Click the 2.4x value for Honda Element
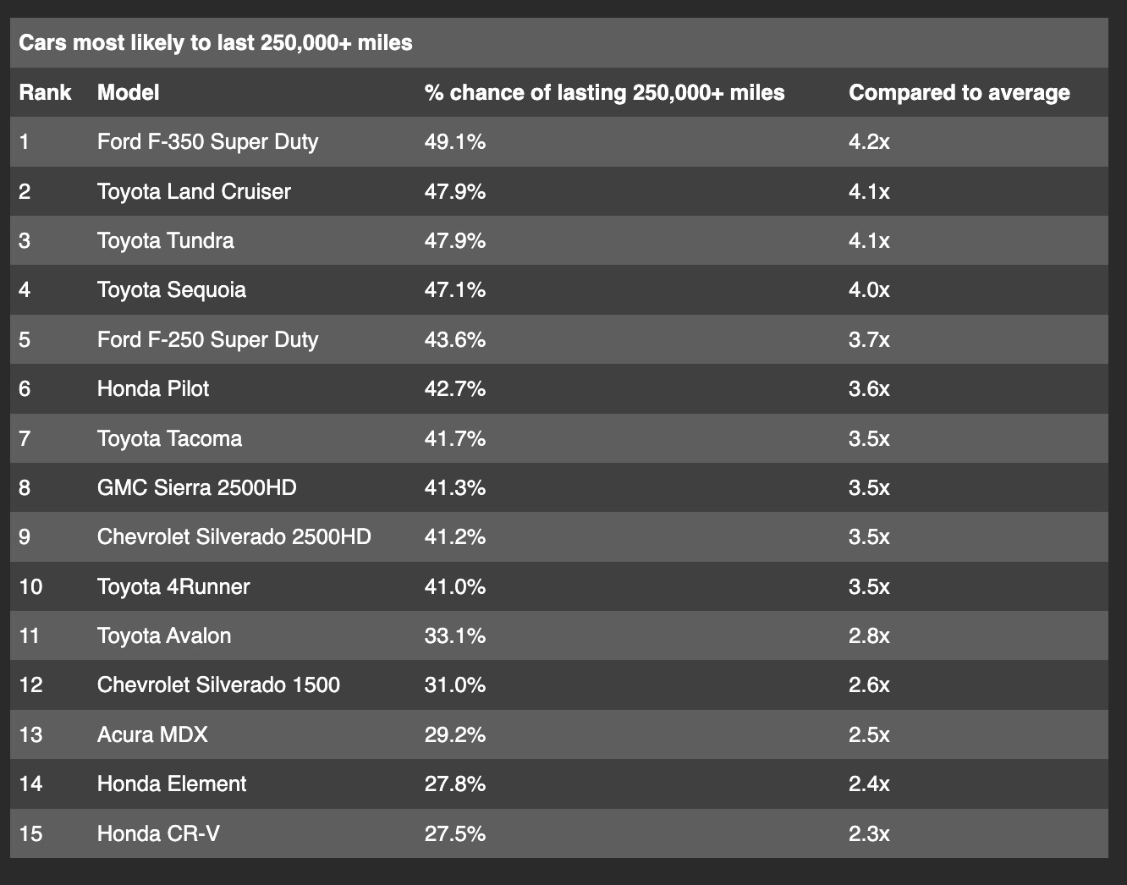The image size is (1127, 885). 869,783
